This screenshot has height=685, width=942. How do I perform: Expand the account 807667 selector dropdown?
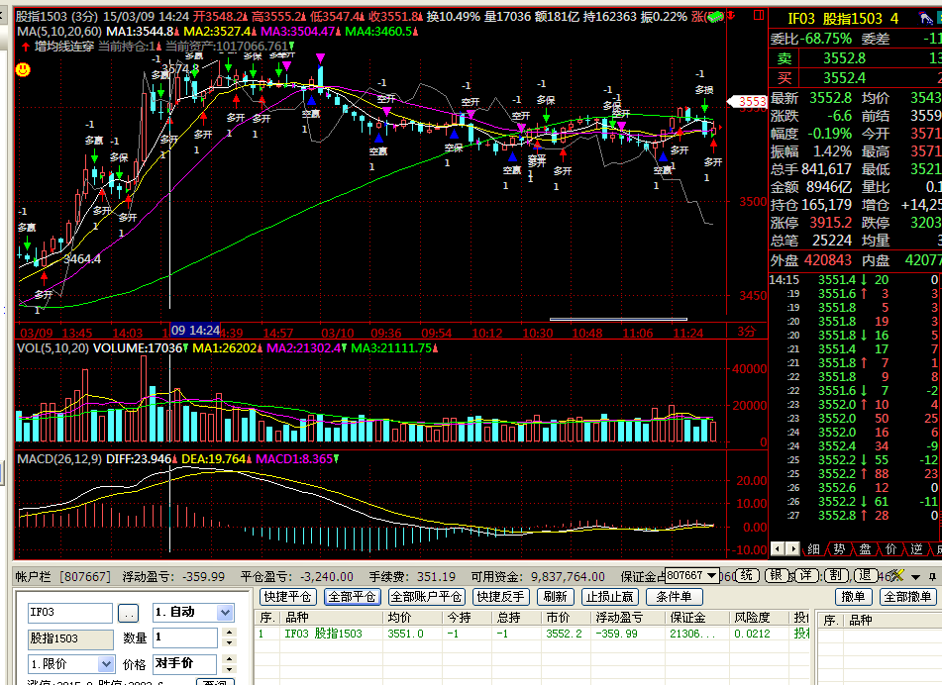click(x=711, y=575)
